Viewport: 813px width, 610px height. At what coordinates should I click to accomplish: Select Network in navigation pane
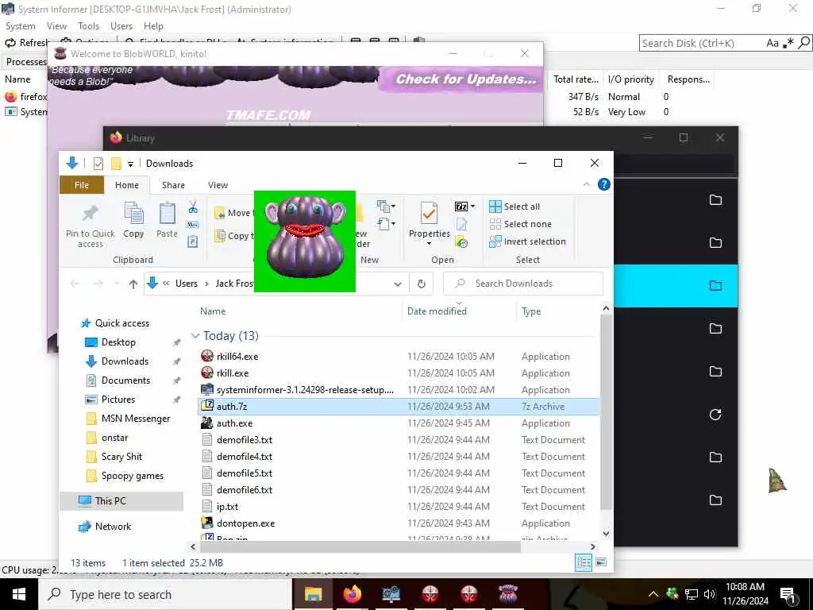[113, 527]
